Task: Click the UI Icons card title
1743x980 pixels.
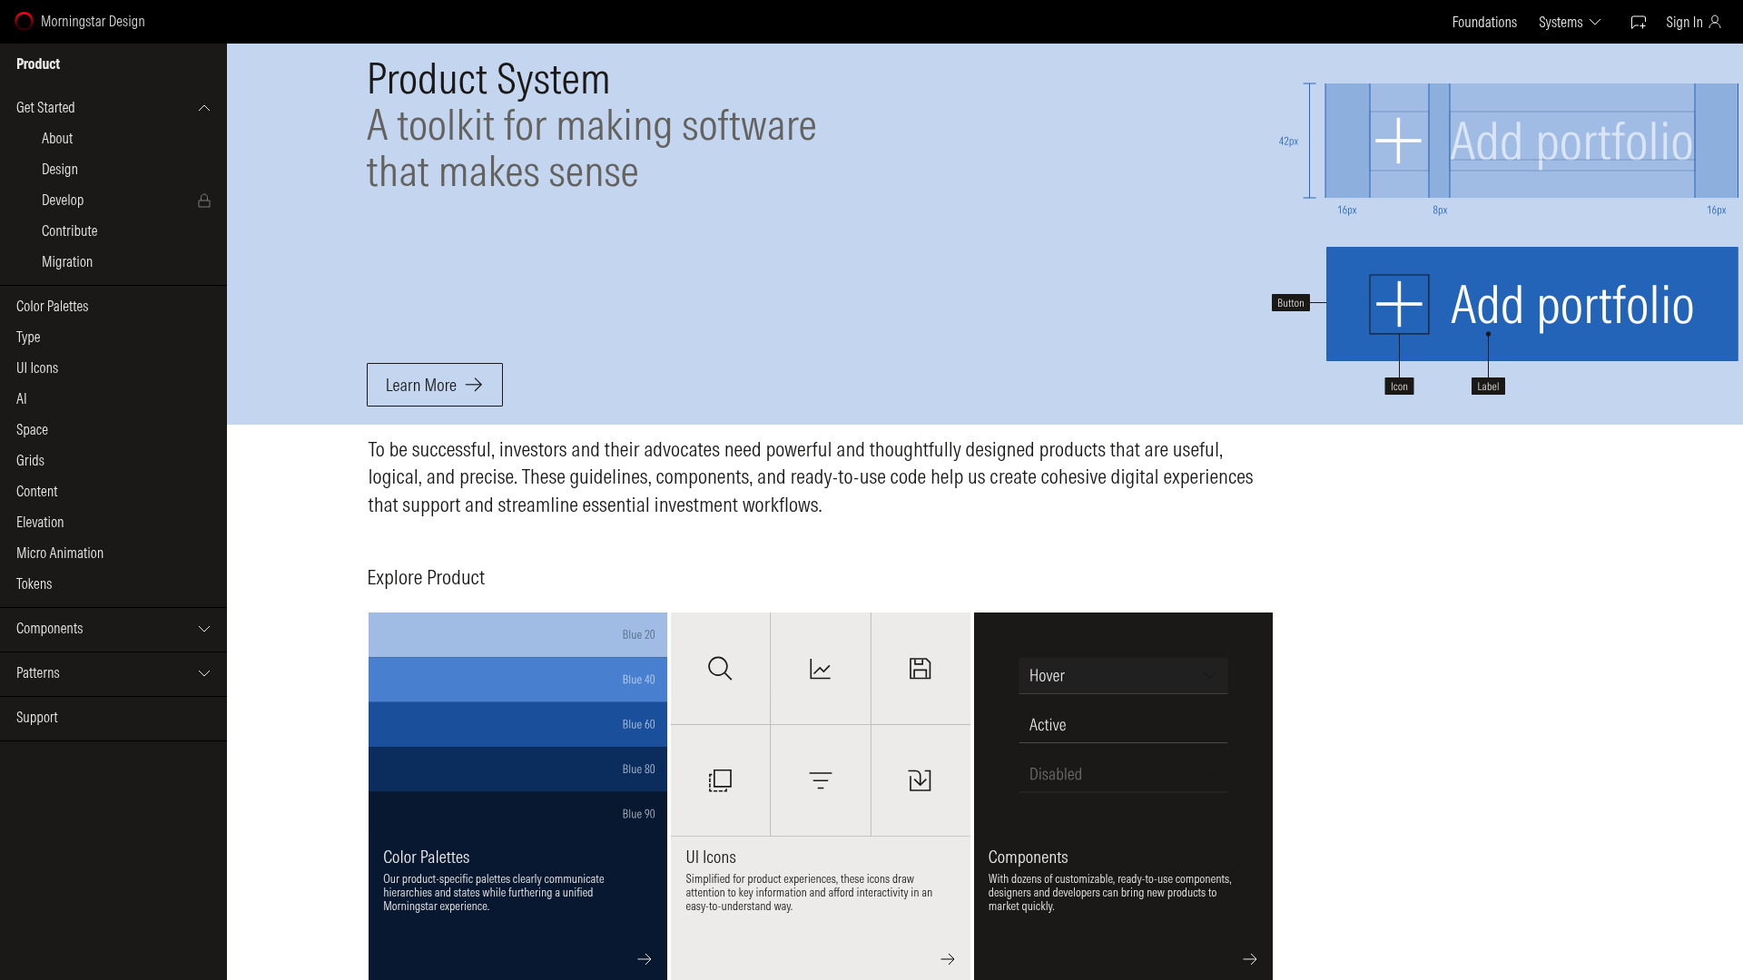Action: pyautogui.click(x=711, y=857)
